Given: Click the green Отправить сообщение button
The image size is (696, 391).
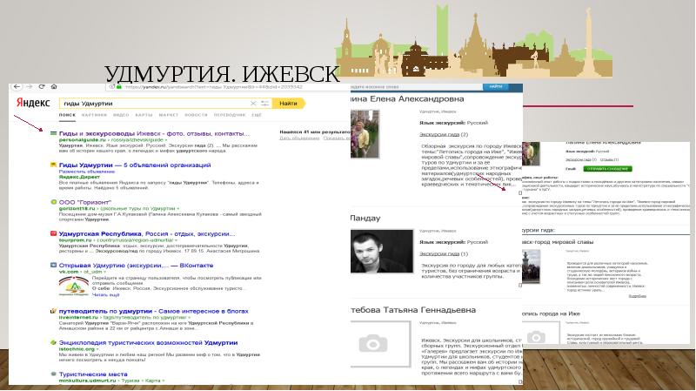Looking at the screenshot, I should pos(607,169).
